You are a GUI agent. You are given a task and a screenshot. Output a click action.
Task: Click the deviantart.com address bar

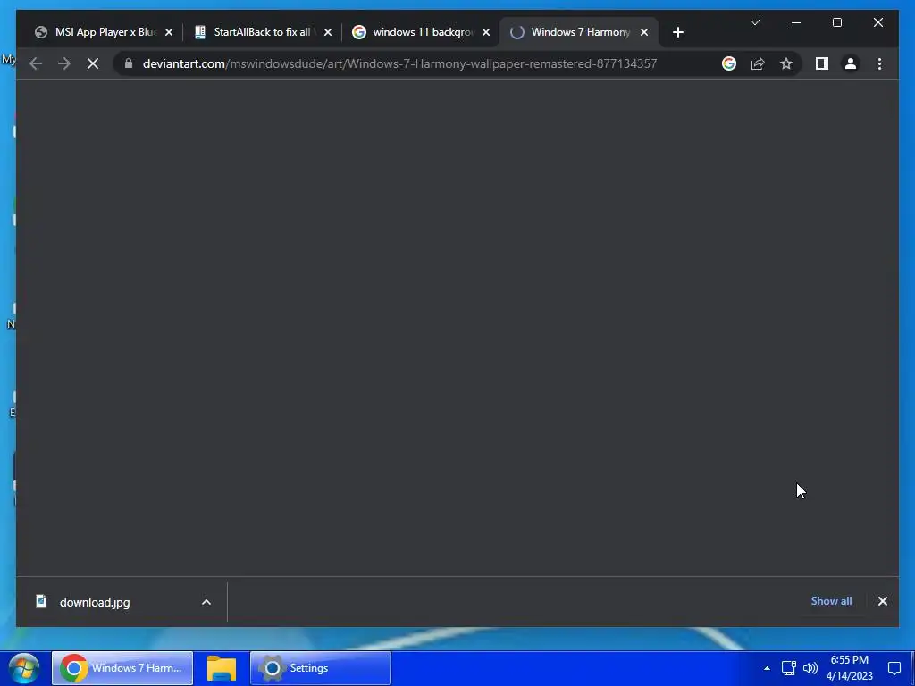(399, 63)
